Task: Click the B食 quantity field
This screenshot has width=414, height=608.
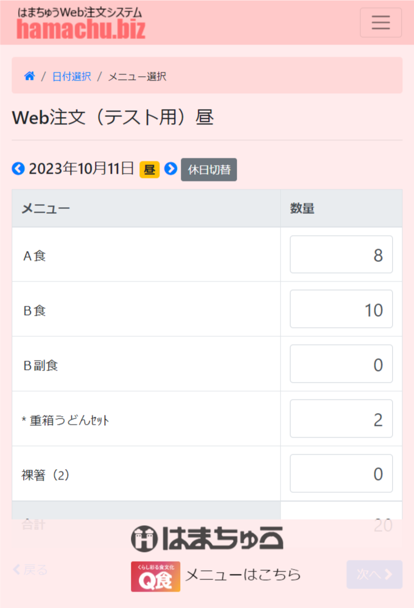Action: pos(341,309)
